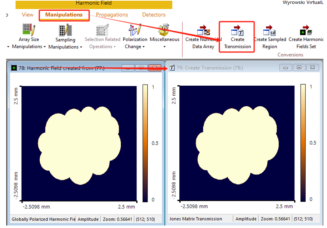Click the Harmonic Field window 78 title icon
This screenshot has width=327, height=228.
coord(14,68)
